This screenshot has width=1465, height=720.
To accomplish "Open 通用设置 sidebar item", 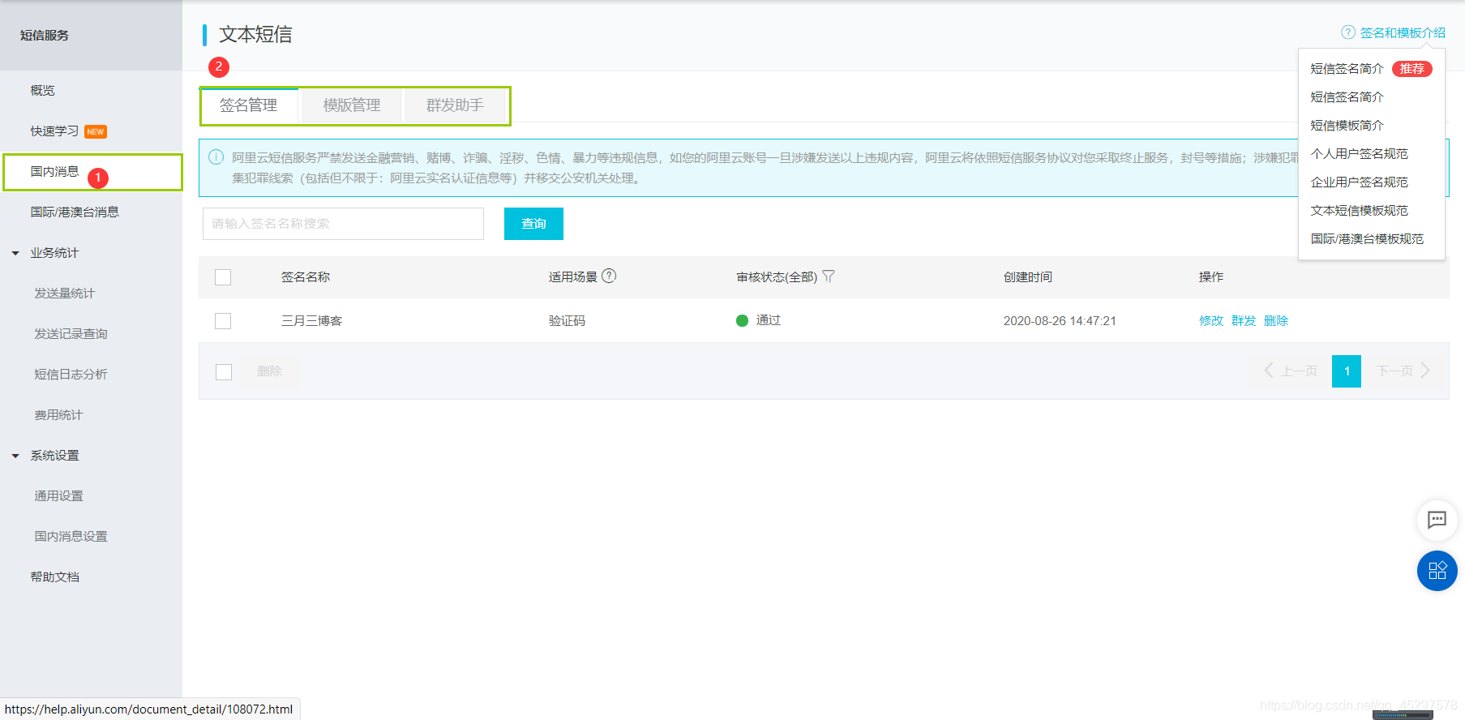I will (x=58, y=496).
